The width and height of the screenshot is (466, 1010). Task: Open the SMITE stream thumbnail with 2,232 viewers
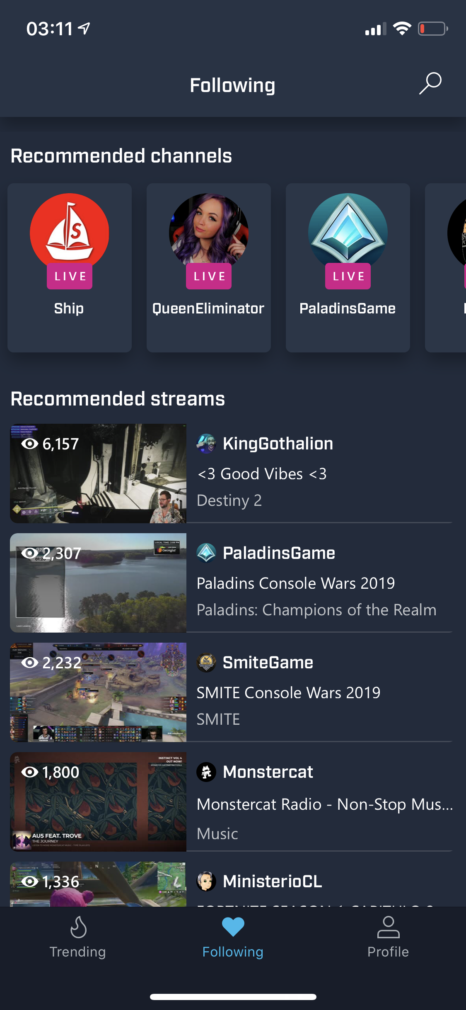(98, 692)
